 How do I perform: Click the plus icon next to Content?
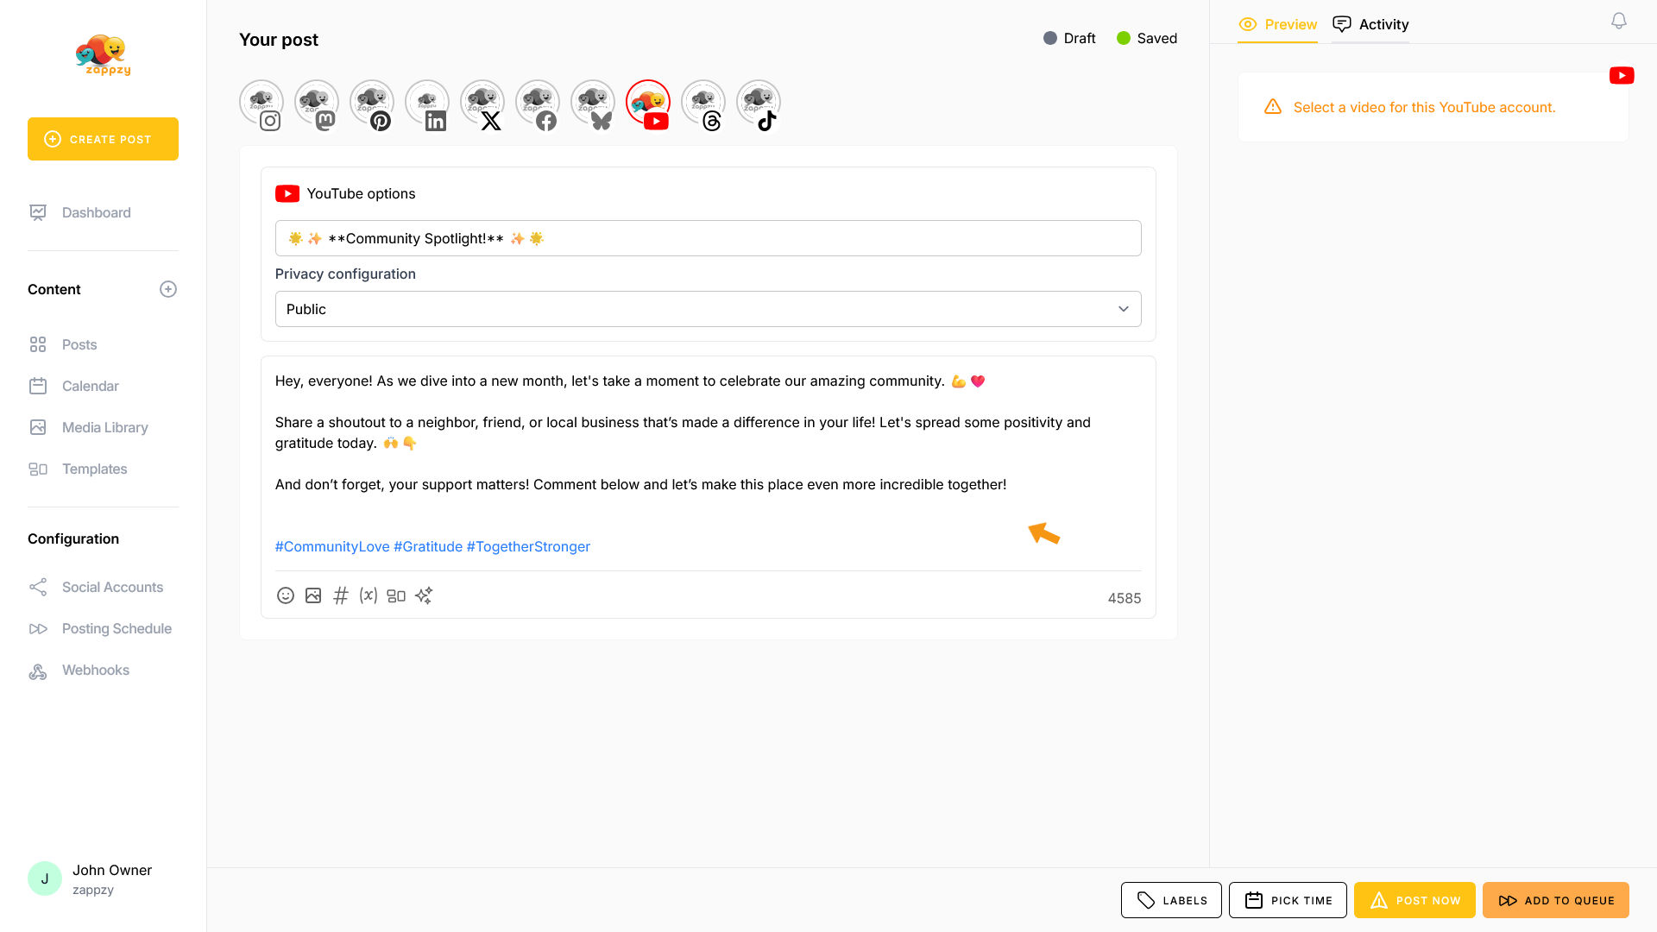tap(168, 289)
